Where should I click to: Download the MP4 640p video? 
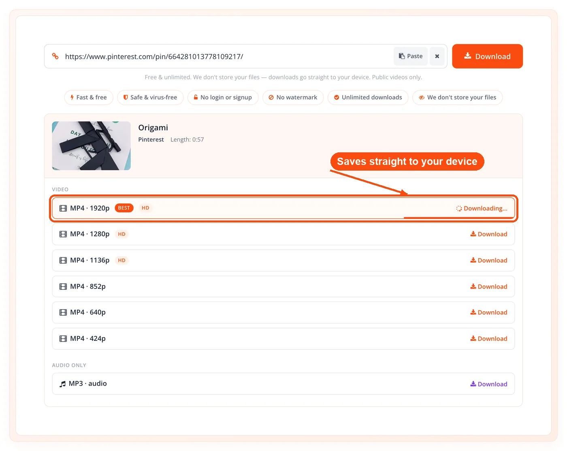[488, 312]
